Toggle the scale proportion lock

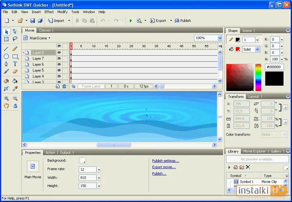point(285,122)
